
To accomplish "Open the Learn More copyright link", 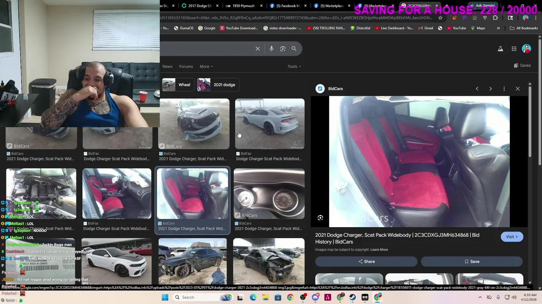I will point(379,250).
